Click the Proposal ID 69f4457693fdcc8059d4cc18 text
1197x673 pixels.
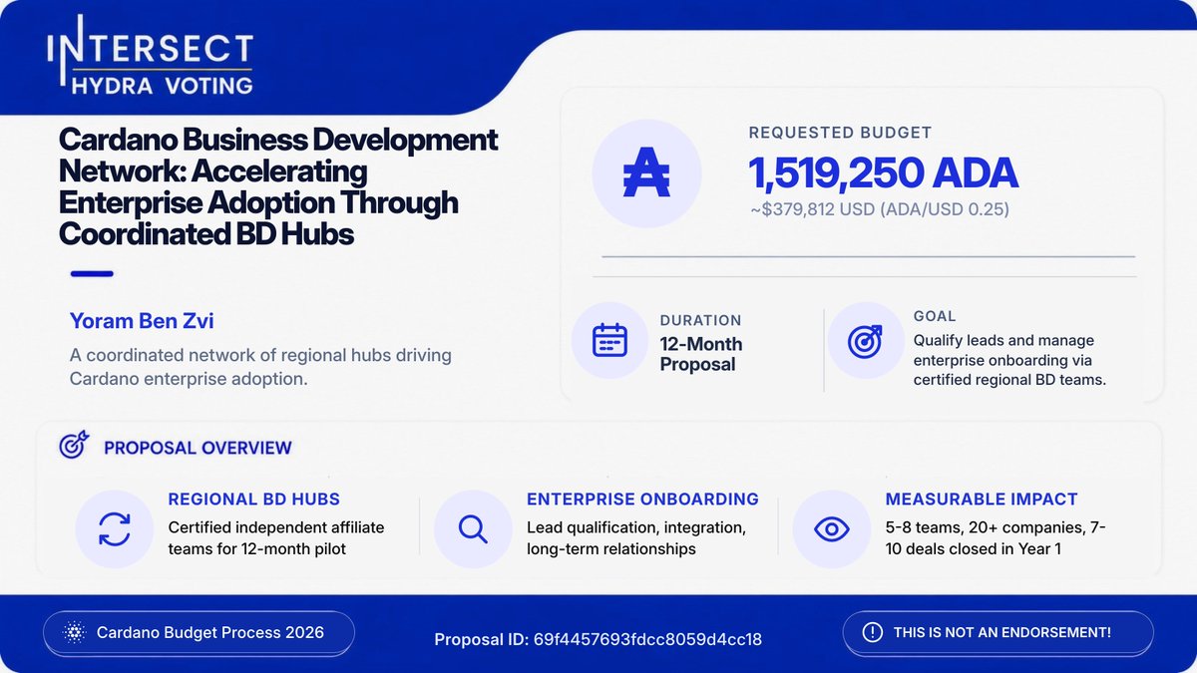tap(598, 639)
